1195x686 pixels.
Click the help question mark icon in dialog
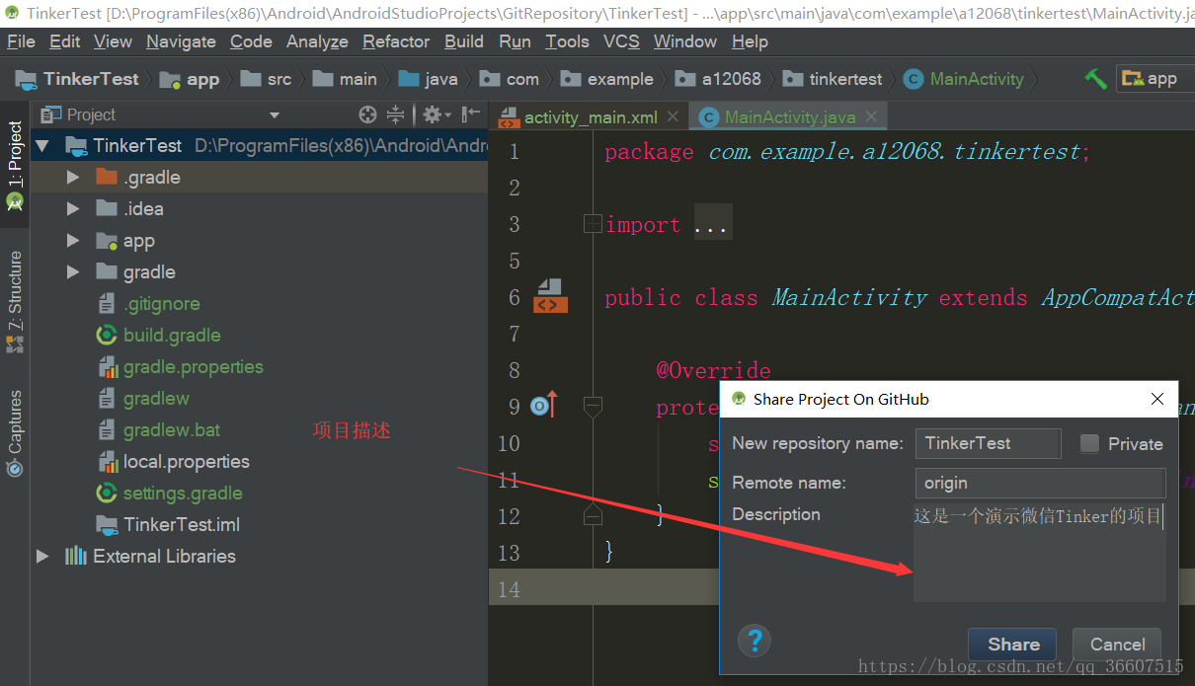click(754, 641)
